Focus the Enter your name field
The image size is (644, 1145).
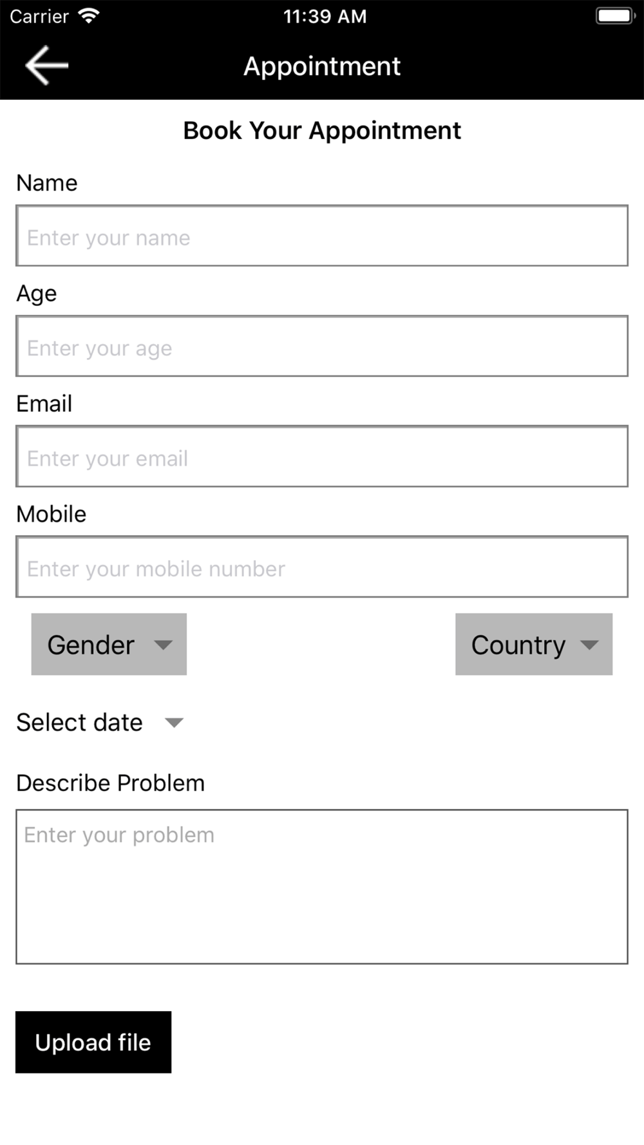pos(322,236)
